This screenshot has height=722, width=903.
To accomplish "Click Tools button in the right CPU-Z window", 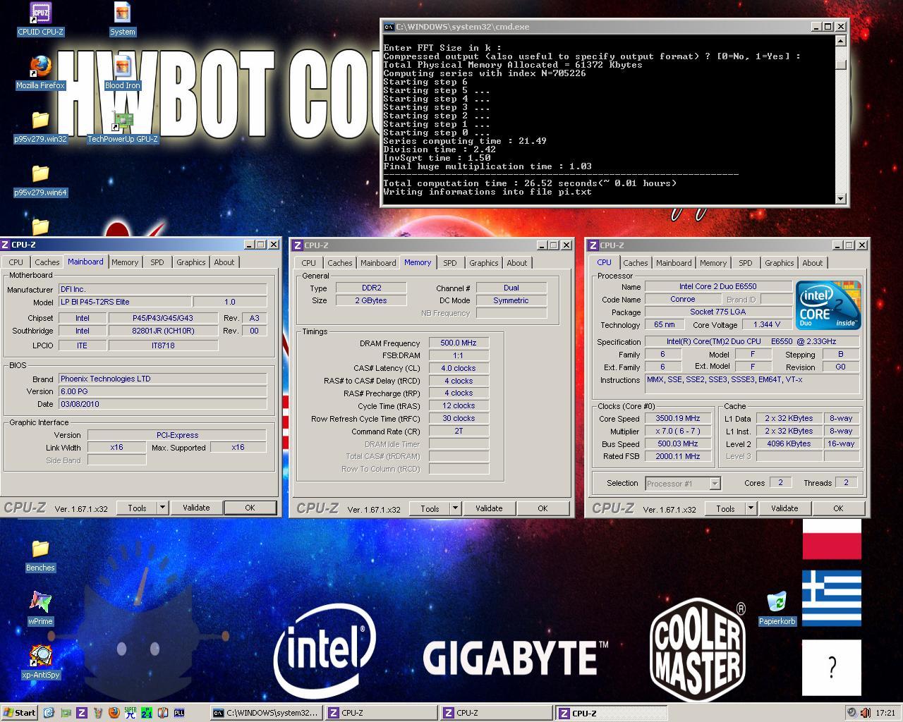I will click(x=725, y=508).
